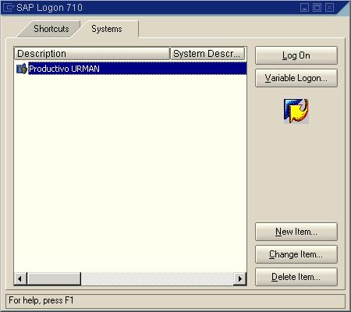The width and height of the screenshot is (351, 312).
Task: Maximize the SAP Logon window
Action: tap(317, 7)
